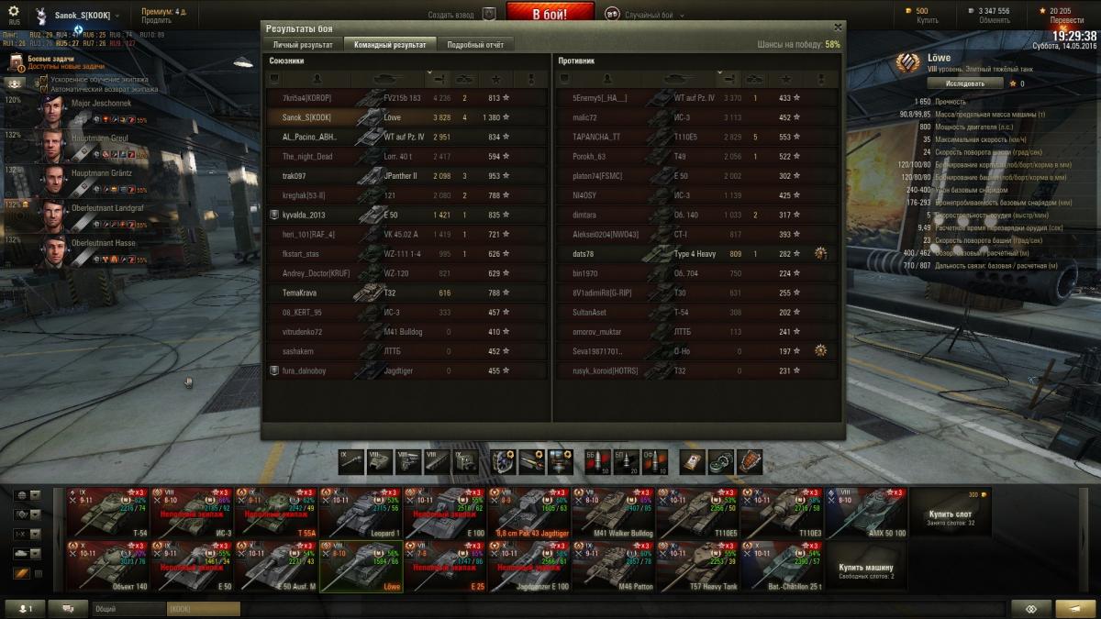Select the M46 Patton tank in carousel
Screen dimensions: 1101x619
pos(615,567)
